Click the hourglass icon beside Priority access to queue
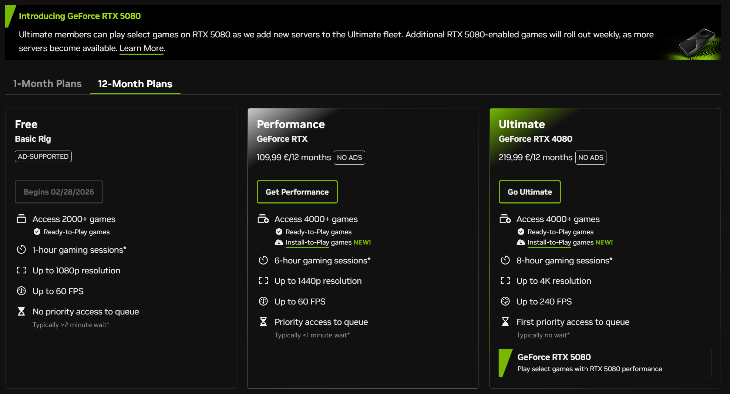The width and height of the screenshot is (730, 394). pos(263,322)
